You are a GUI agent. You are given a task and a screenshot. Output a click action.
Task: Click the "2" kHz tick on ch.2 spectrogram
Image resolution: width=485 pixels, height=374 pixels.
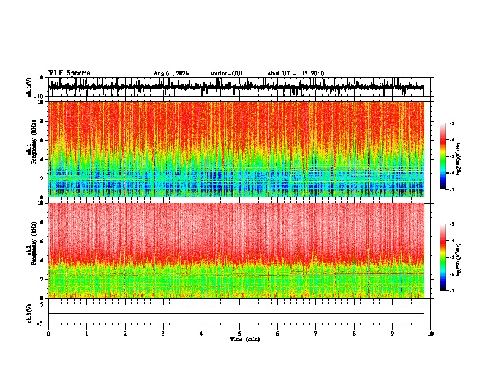[43, 279]
